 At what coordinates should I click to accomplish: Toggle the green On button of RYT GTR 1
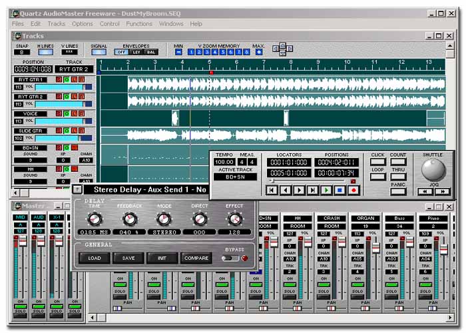point(67,80)
